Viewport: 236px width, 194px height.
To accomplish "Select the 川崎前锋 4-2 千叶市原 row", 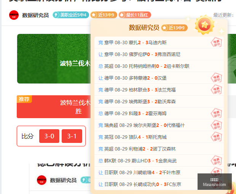I will coord(159,172).
